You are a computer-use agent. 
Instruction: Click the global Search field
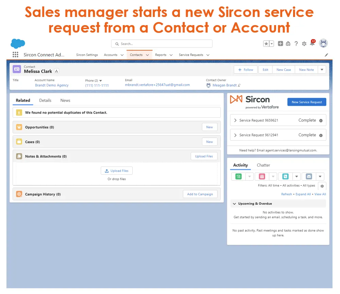pyautogui.click(x=162, y=44)
